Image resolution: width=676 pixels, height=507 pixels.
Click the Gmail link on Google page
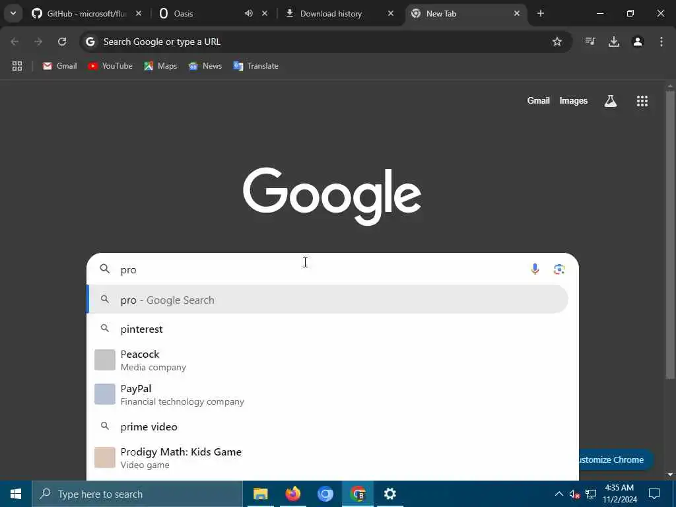coord(539,100)
